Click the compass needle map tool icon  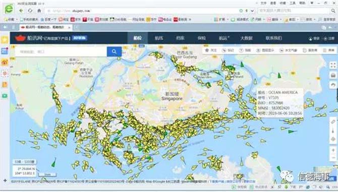[x=333, y=130]
